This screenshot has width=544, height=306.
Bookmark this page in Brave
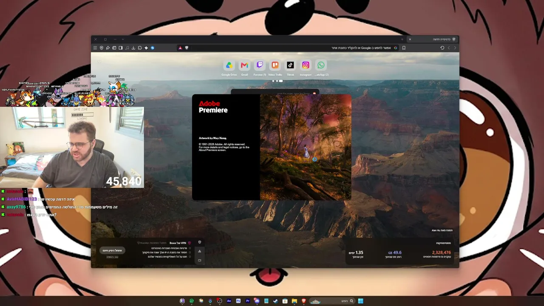404,48
